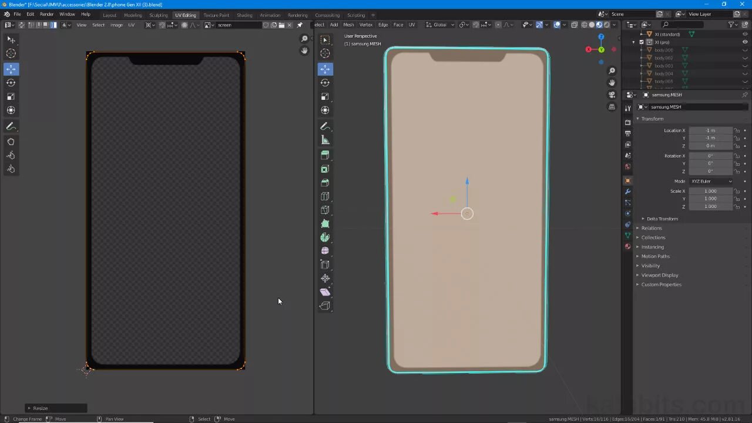
Task: Choose the Edge Slide tool
Action: pos(325,264)
